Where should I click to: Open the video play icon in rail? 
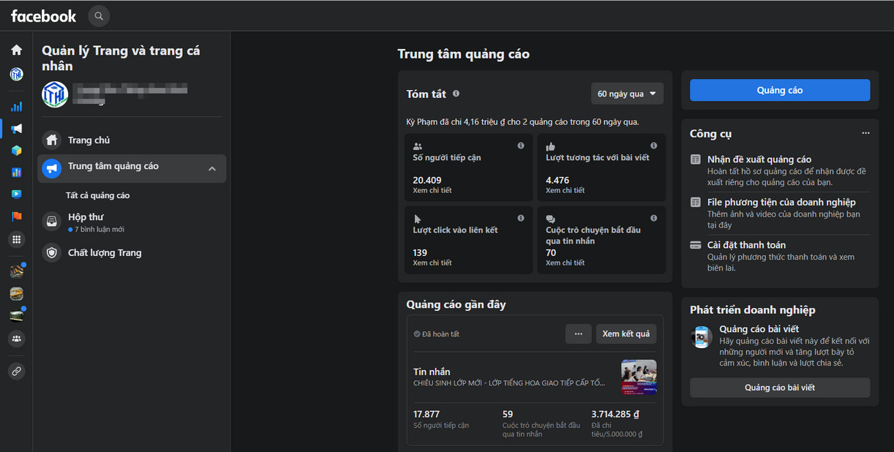tap(16, 194)
